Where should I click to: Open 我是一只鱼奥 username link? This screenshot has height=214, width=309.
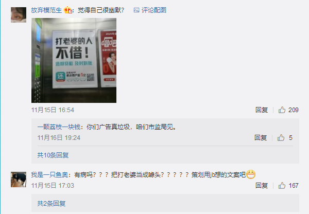pos(49,174)
